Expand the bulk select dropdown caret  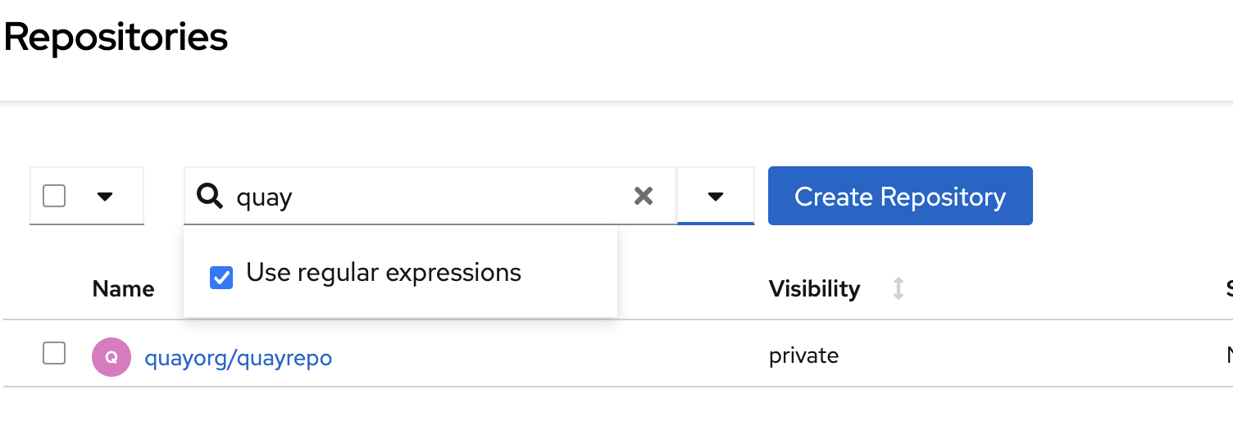coord(105,197)
